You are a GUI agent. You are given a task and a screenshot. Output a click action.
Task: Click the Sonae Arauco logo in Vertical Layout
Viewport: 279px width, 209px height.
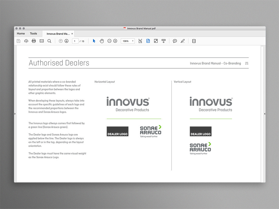point(200,148)
